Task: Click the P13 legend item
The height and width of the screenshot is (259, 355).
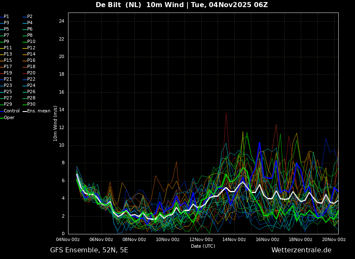Action: pyautogui.click(x=8, y=54)
